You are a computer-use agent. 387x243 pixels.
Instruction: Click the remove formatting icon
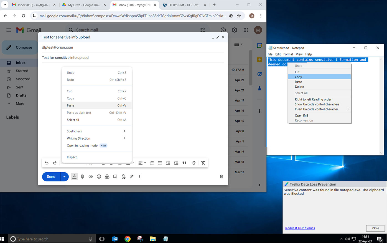coord(203,163)
